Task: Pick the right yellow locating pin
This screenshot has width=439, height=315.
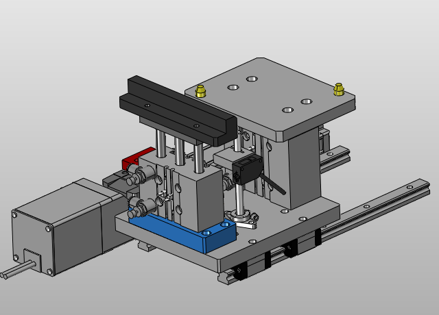Action: click(x=338, y=90)
